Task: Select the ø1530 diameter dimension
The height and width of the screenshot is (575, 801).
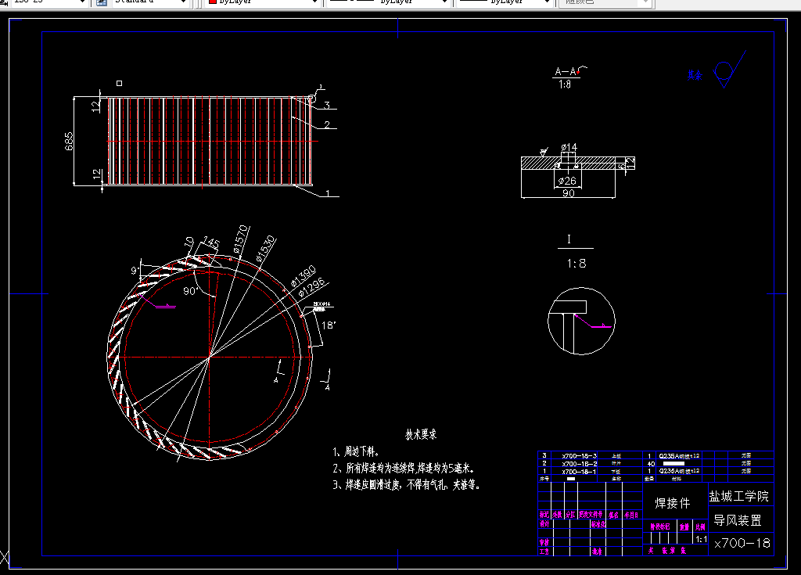Action: click(x=265, y=249)
